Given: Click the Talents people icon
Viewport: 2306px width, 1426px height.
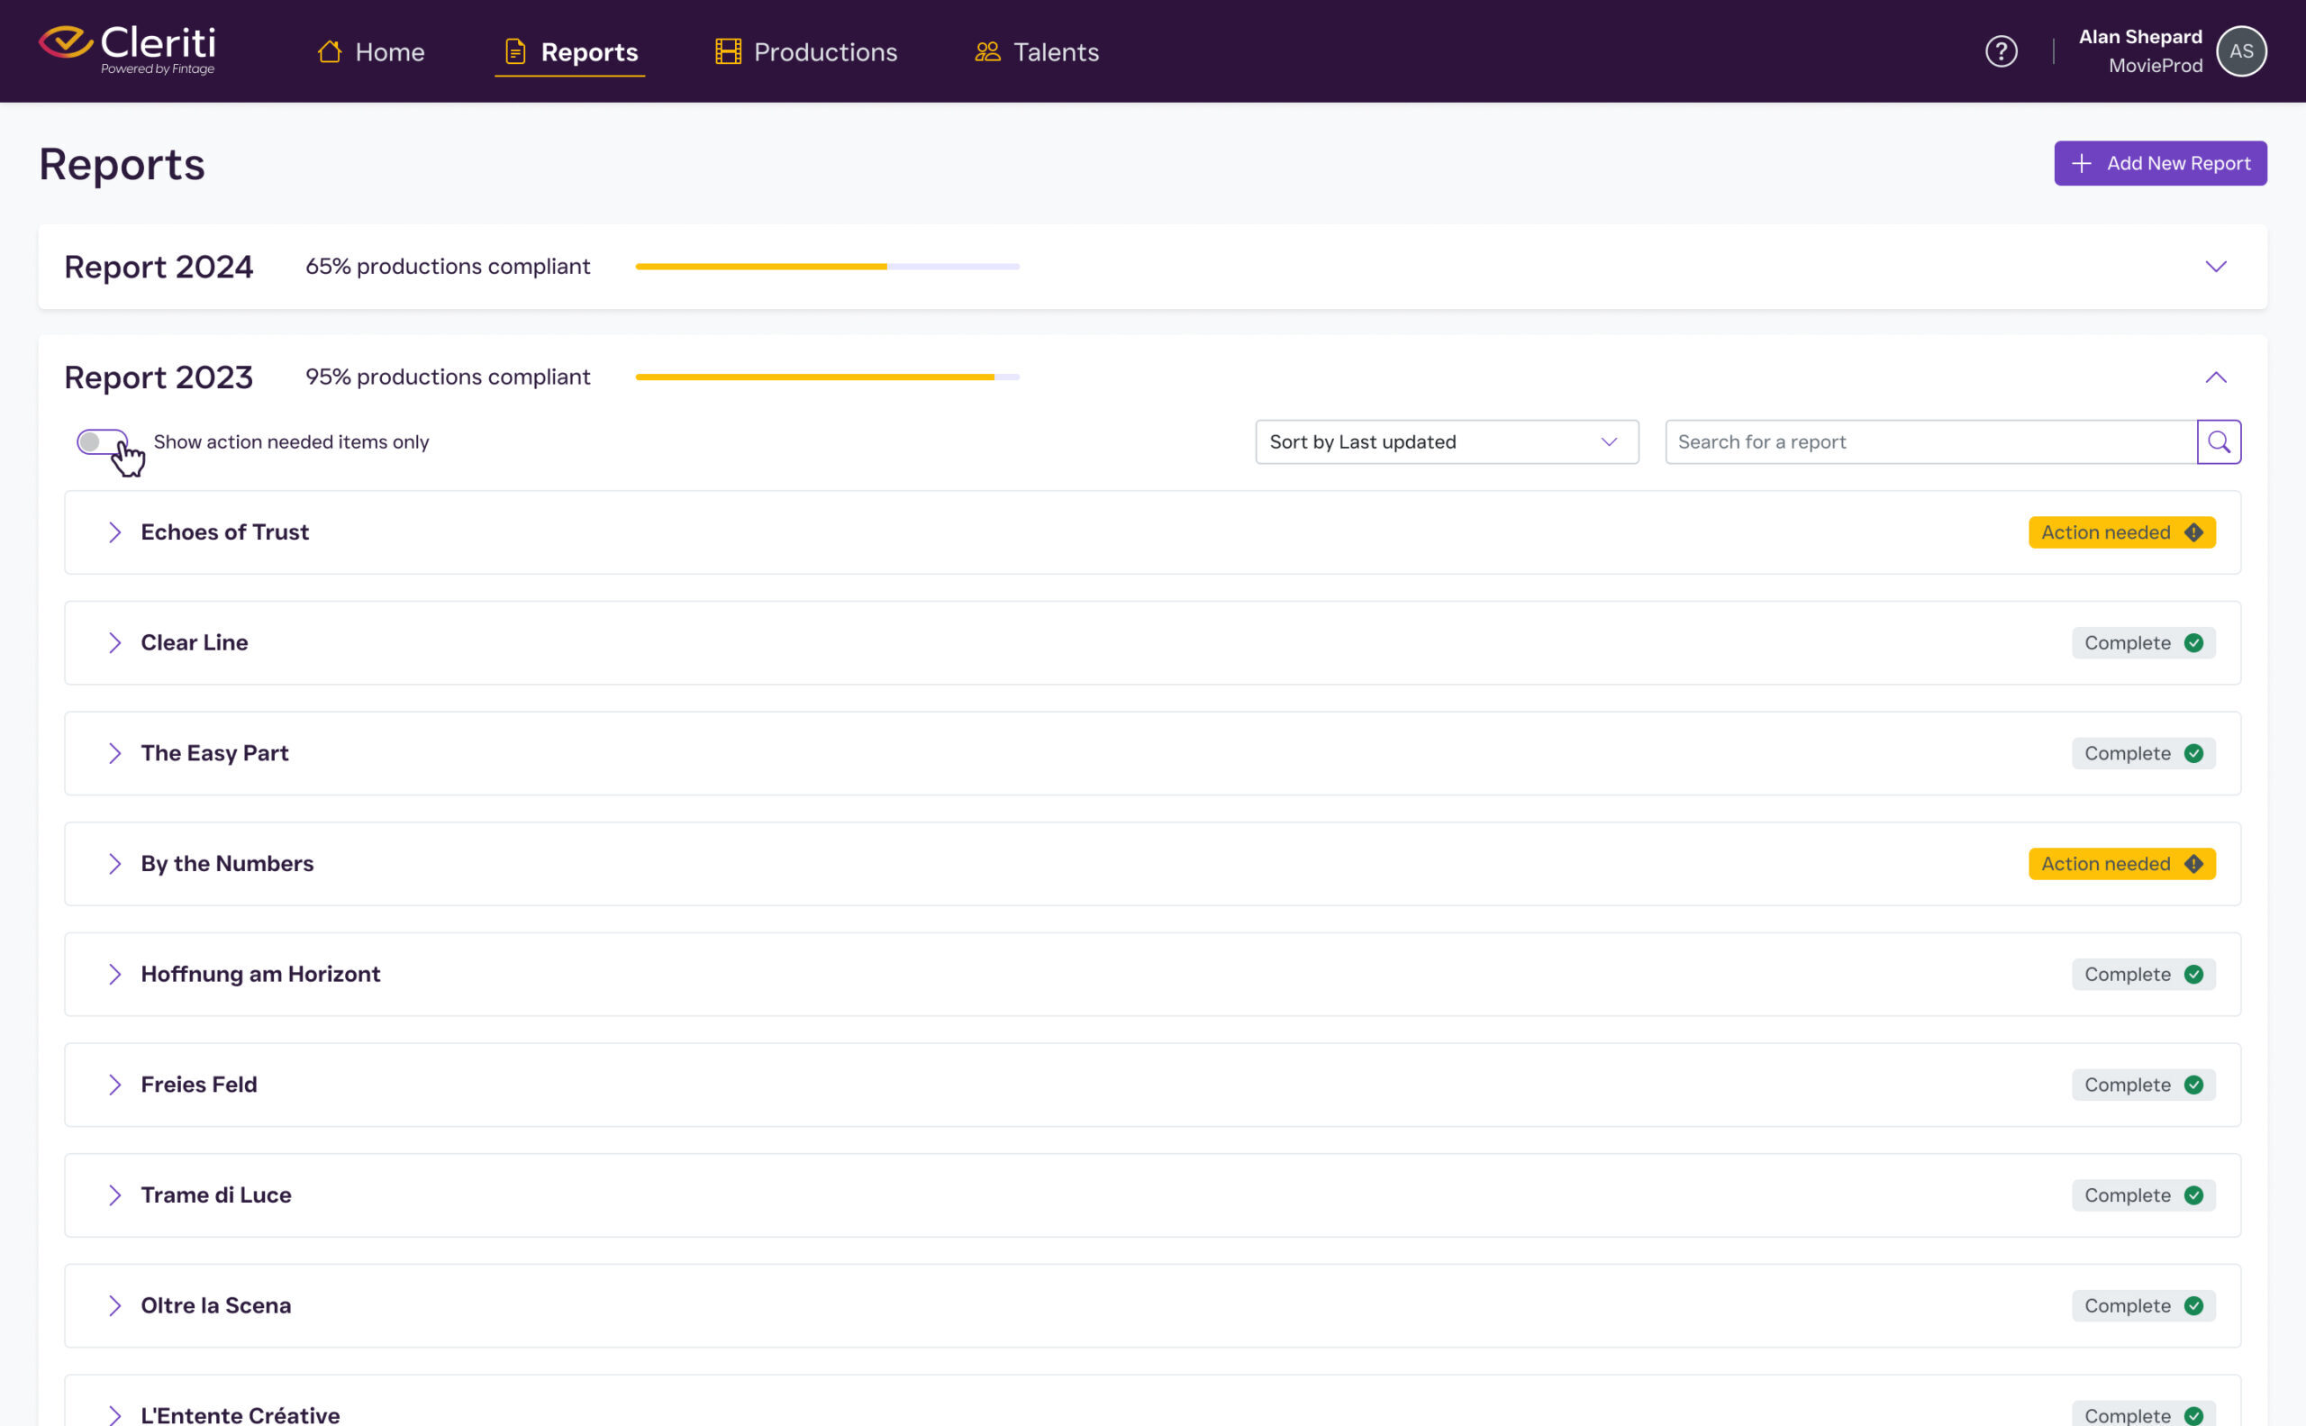Looking at the screenshot, I should [x=987, y=51].
